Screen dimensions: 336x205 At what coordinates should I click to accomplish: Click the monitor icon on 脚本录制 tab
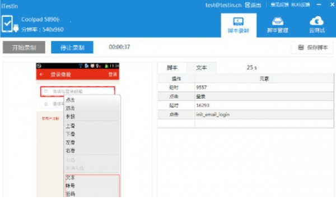(239, 21)
